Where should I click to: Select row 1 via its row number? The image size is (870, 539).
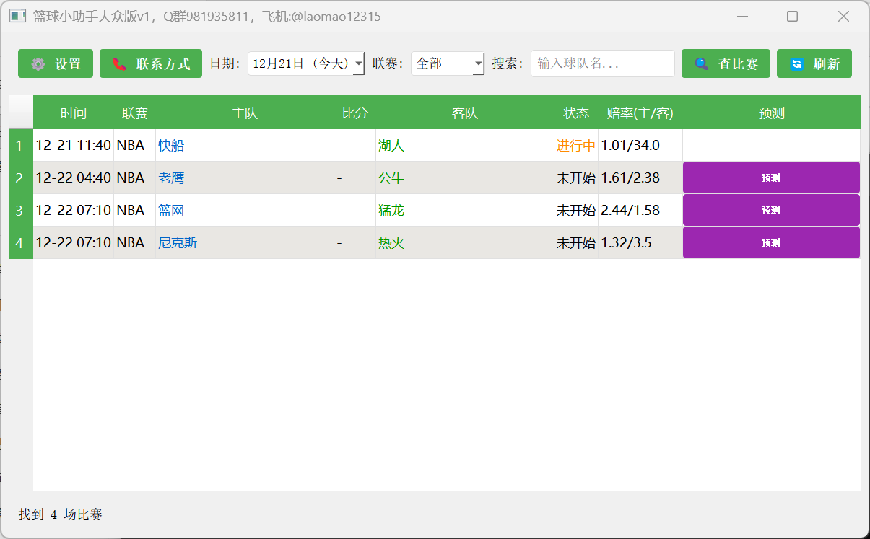(x=20, y=145)
